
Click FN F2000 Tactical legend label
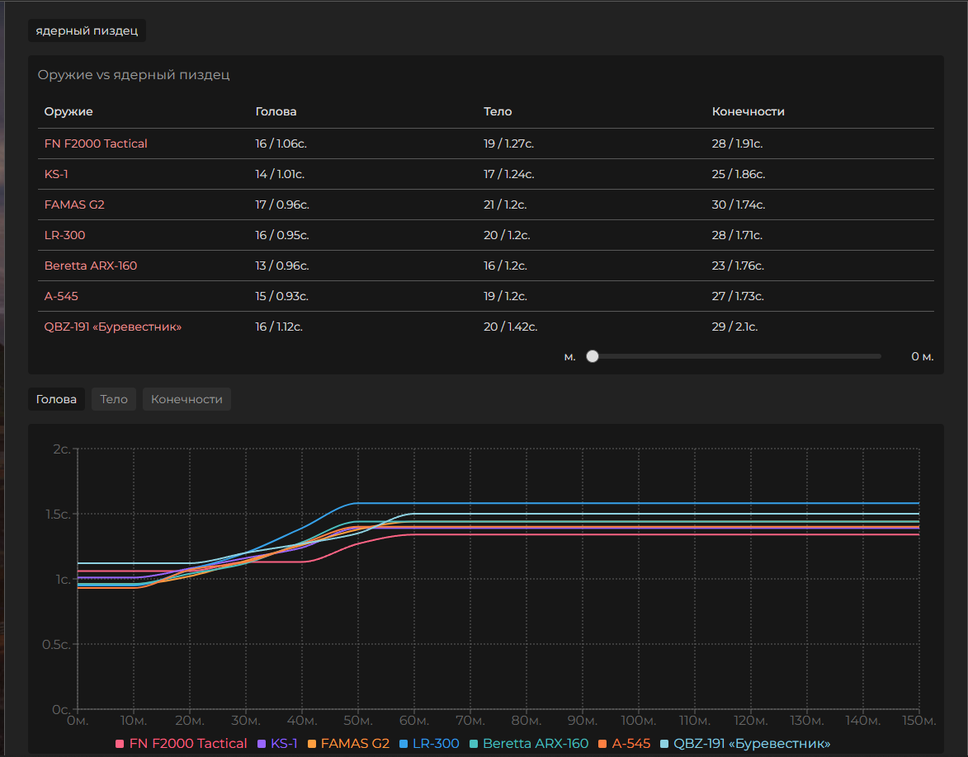pos(188,744)
